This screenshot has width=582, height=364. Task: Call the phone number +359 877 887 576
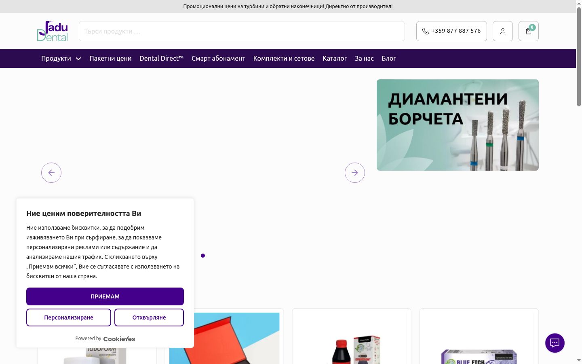(451, 31)
